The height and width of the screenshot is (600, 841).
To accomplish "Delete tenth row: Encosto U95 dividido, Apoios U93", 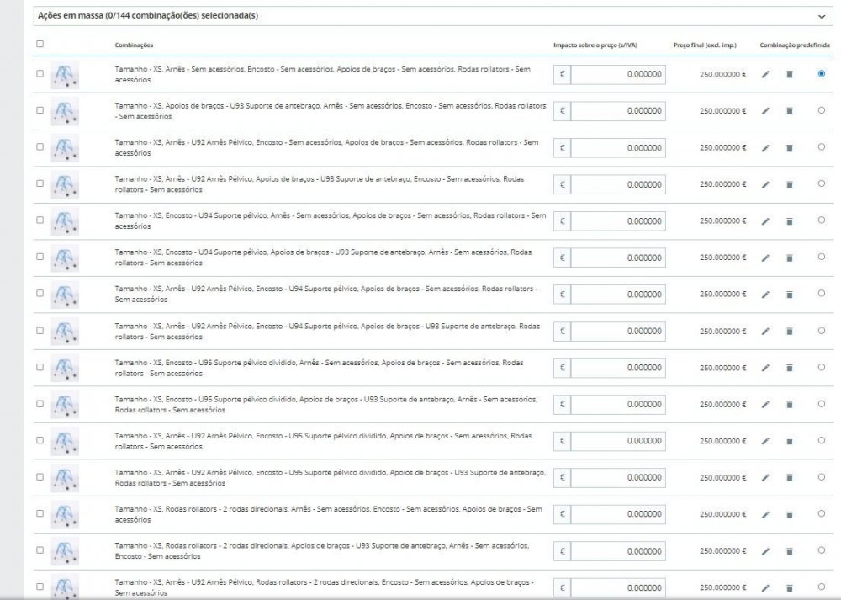I will pyautogui.click(x=790, y=405).
